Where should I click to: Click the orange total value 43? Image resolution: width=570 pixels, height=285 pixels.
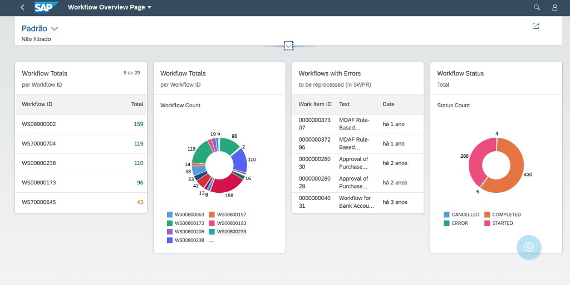coord(140,202)
